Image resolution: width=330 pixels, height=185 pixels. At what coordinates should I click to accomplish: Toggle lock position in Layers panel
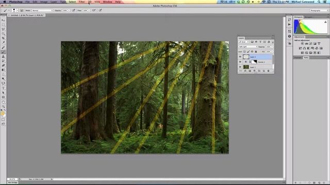click(252, 51)
